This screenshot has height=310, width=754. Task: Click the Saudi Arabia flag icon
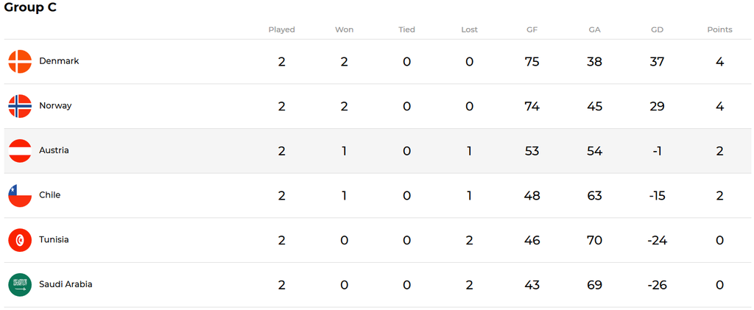click(20, 284)
